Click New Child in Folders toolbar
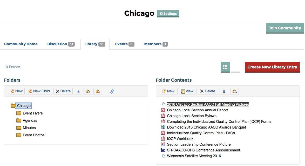The width and height of the screenshot is (305, 166). (x=39, y=91)
